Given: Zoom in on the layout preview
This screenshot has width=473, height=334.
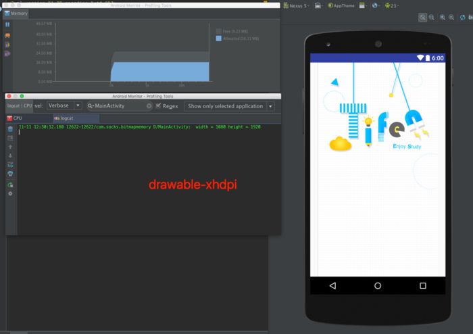Looking at the screenshot, I should pyautogui.click(x=442, y=18).
